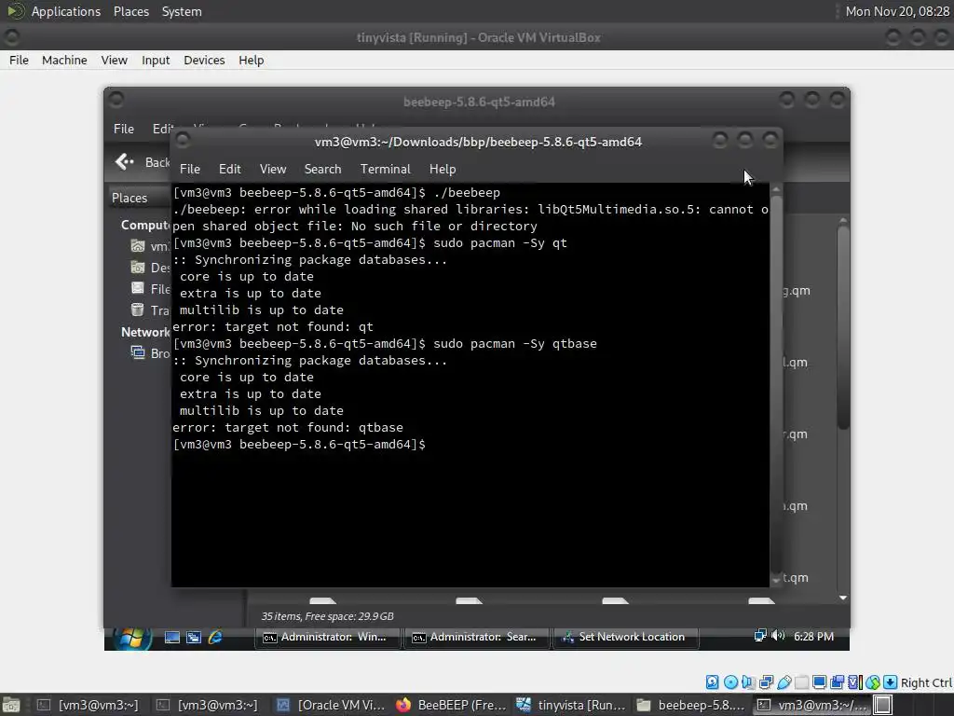Screen dimensions: 954x716
Task: Open the terminal's Terminal menu
Action: [x=385, y=170]
